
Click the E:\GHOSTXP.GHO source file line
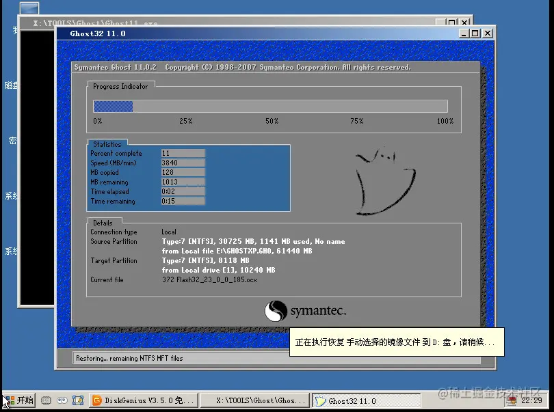pos(237,251)
